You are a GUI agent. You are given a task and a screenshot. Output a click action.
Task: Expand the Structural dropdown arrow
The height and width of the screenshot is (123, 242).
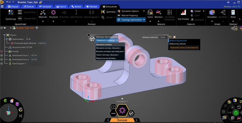[x=53, y=21]
